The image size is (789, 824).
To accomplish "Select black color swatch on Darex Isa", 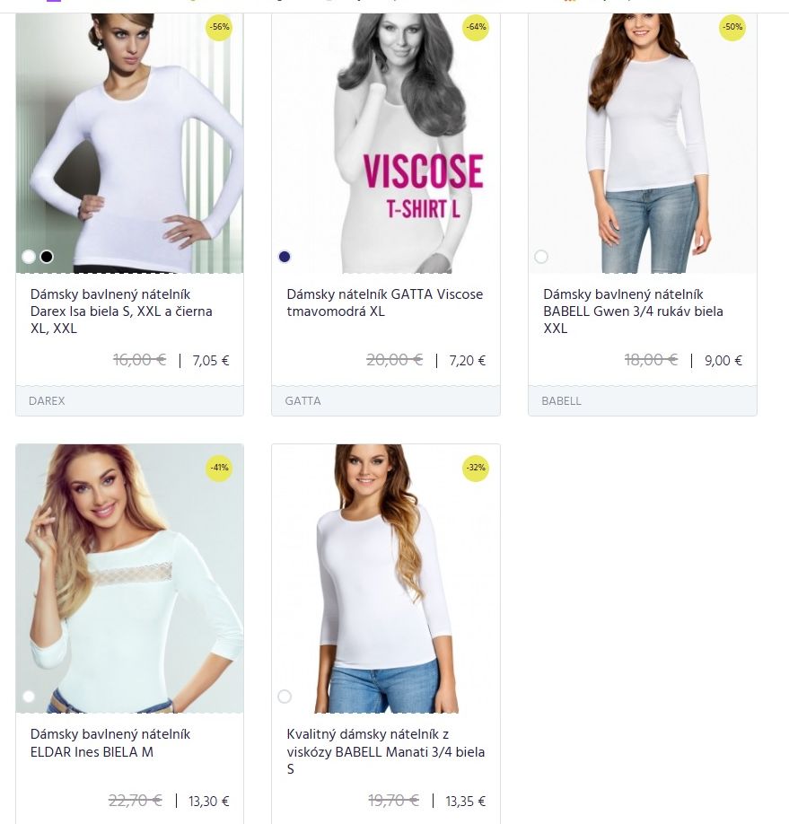I will 47,257.
